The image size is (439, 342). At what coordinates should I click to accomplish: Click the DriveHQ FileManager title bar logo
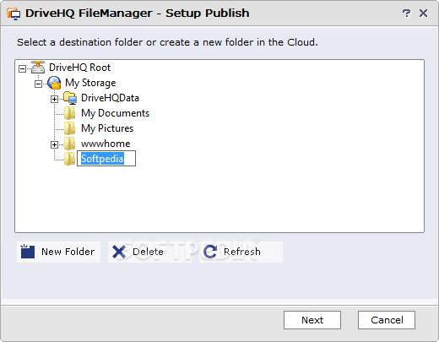(x=14, y=14)
